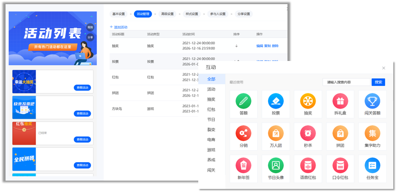Filter by 活动 in the category sidebar
397x194 pixels.
pyautogui.click(x=211, y=89)
